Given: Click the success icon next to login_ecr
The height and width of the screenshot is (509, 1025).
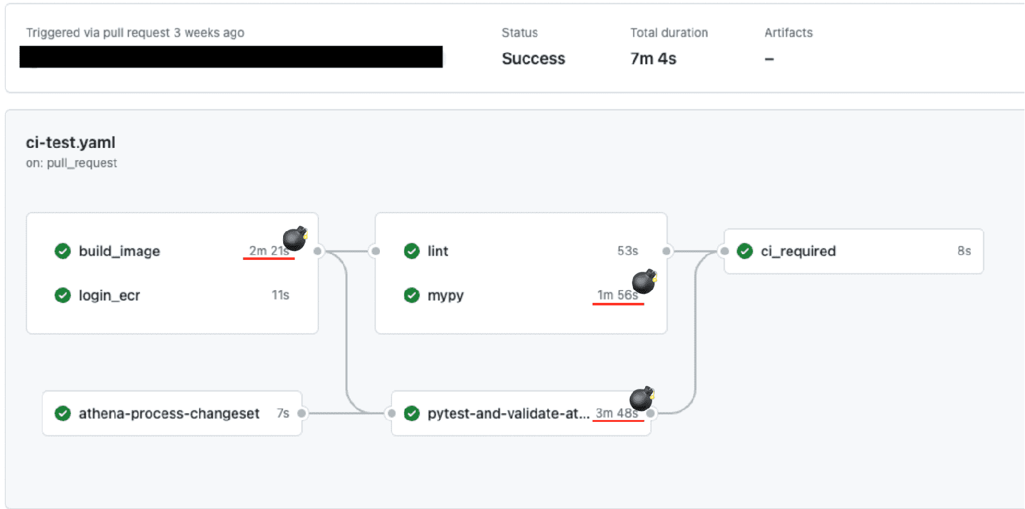Looking at the screenshot, I should pos(63,295).
